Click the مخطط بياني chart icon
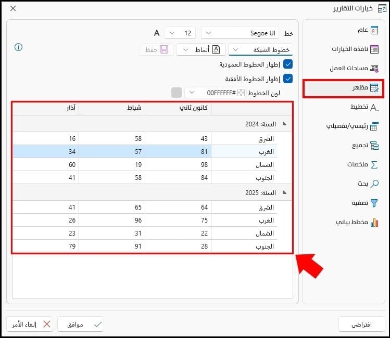The height and width of the screenshot is (338, 390). [374, 222]
